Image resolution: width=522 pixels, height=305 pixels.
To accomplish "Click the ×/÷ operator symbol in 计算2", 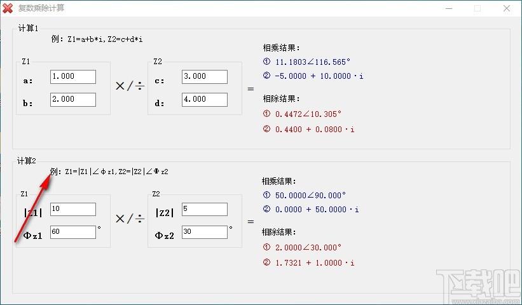I will (x=130, y=219).
